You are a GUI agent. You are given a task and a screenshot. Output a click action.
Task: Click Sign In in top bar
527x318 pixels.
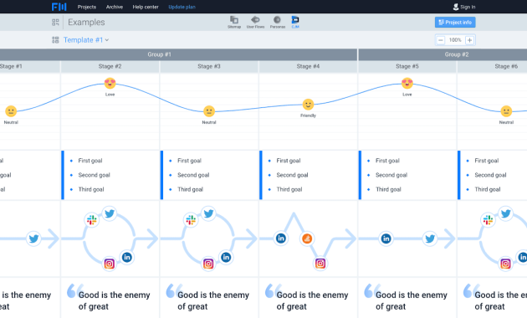(x=464, y=7)
